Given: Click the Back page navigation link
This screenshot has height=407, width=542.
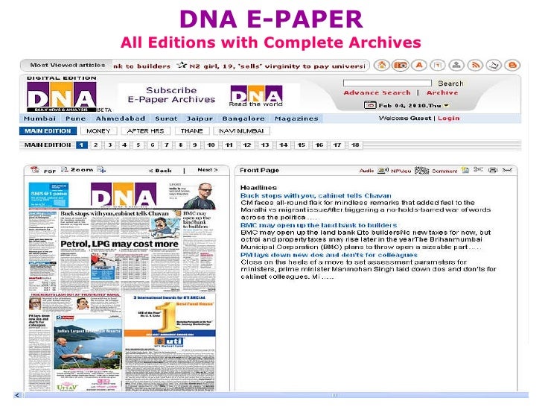Looking at the screenshot, I should 160,171.
